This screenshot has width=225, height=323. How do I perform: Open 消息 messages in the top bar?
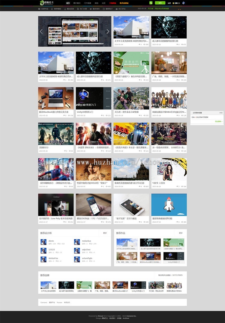(169, 3)
